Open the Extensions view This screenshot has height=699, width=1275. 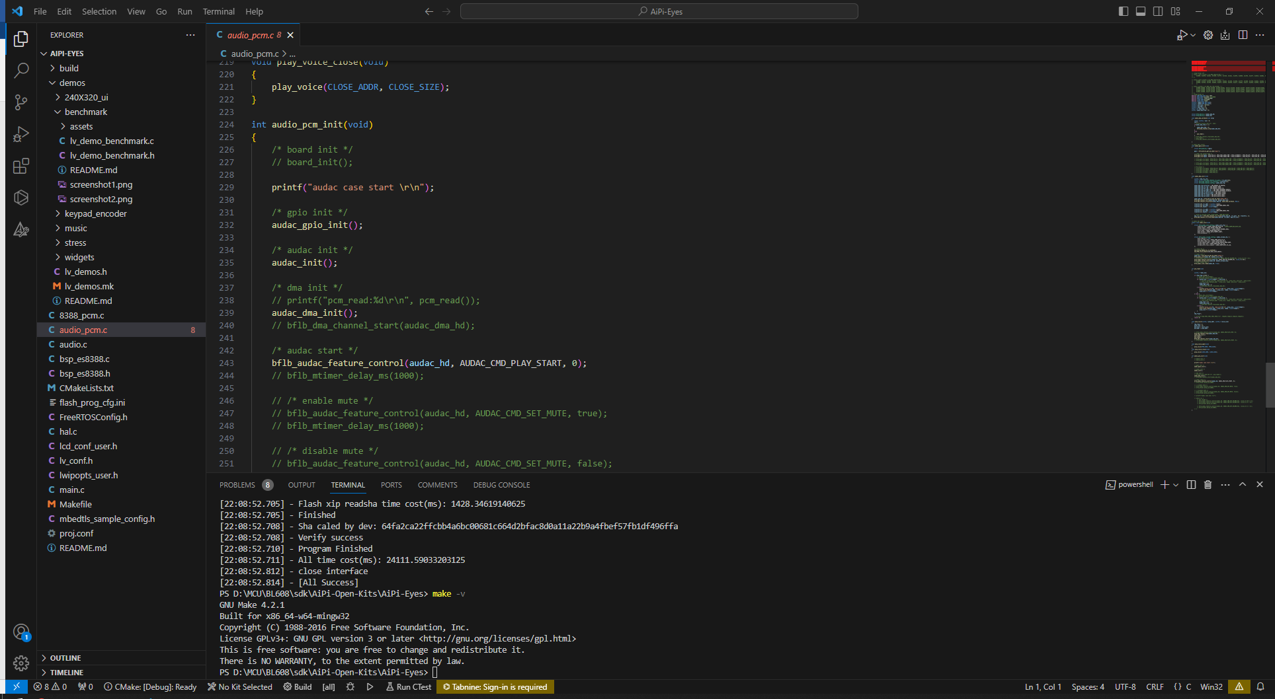tap(21, 166)
